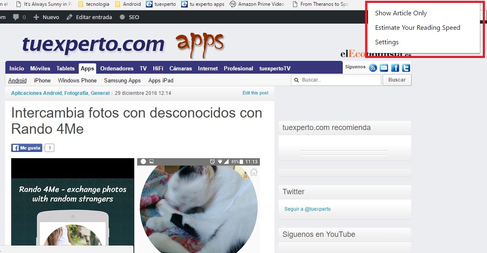This screenshot has height=253, width=487.
Task: Switch to the Móviles navigation tab
Action: (40, 68)
